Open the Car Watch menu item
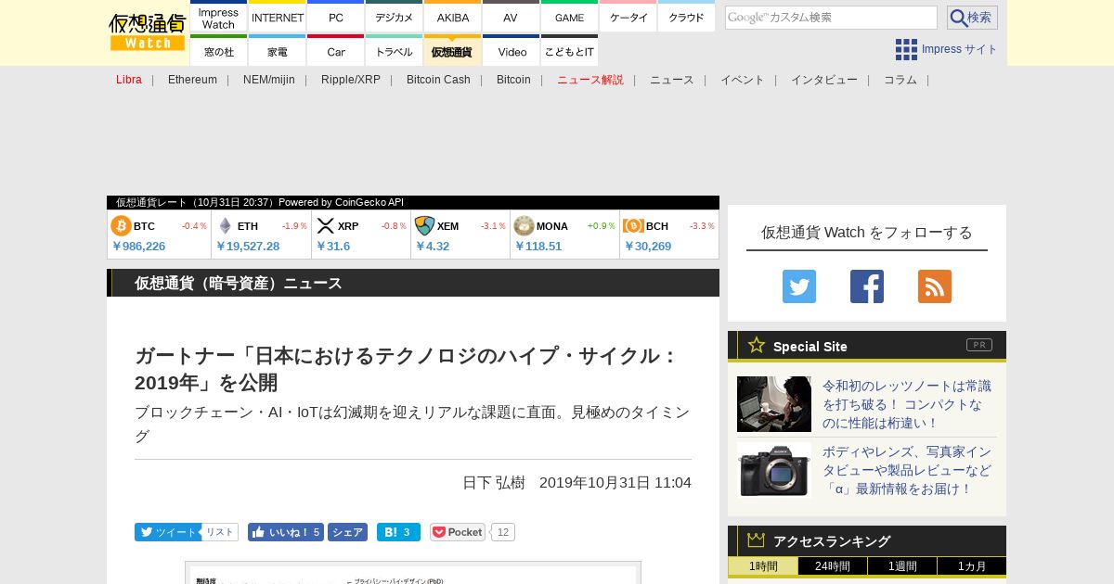The image size is (1114, 584). pyautogui.click(x=336, y=51)
